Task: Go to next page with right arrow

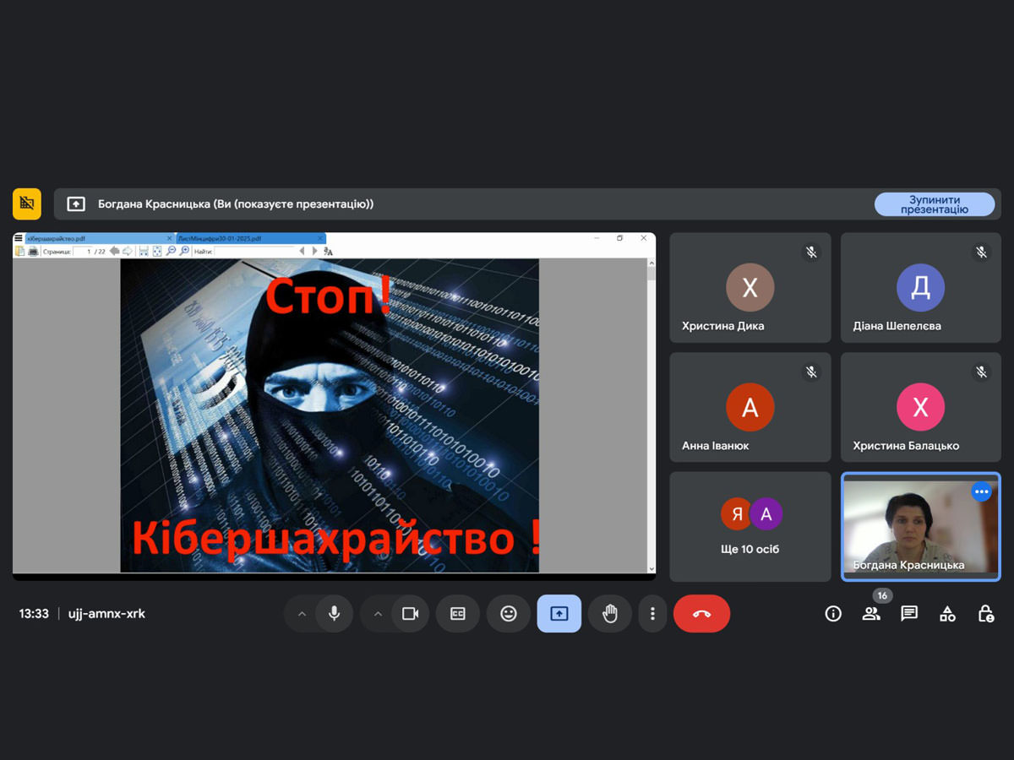Action: (128, 251)
